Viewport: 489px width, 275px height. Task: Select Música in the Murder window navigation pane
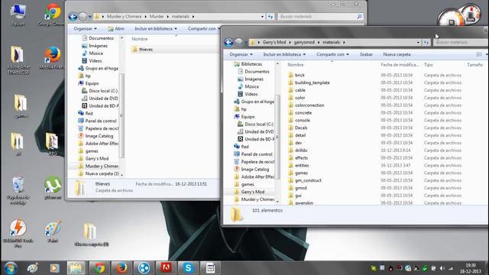coord(96,53)
